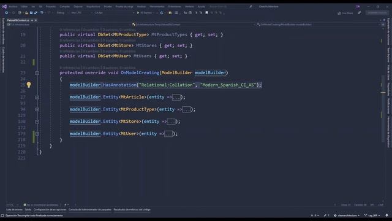Open the Consola del Administrador de paquetes tab
392x221 pixels.
pyautogui.click(x=90, y=209)
